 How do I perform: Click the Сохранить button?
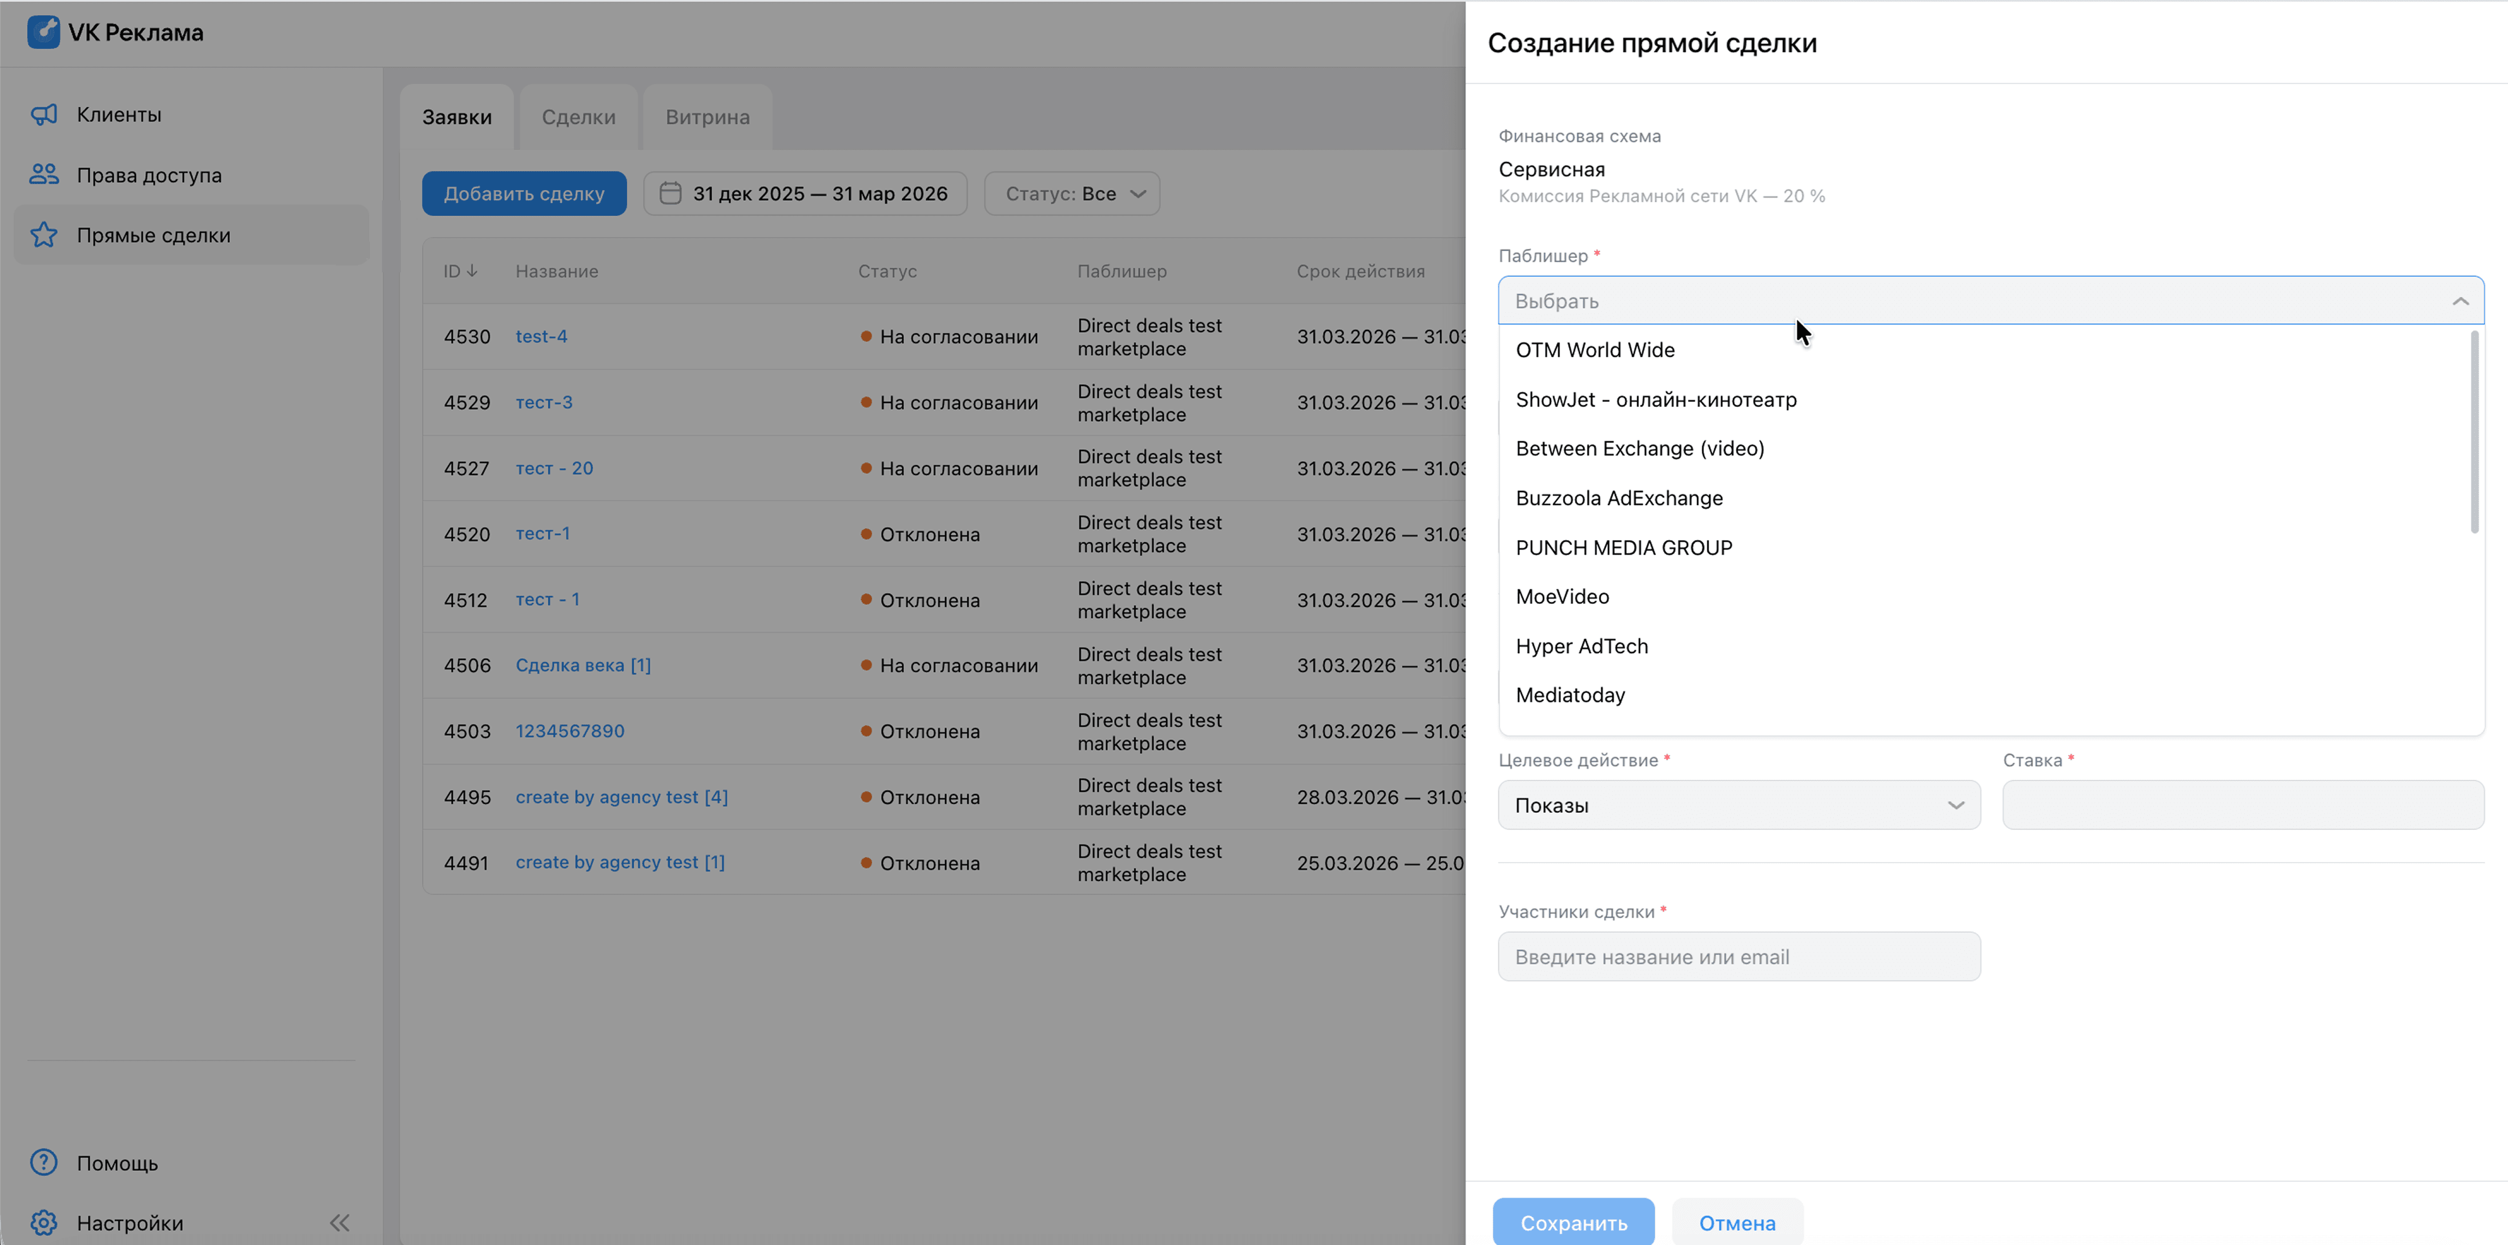tap(1573, 1222)
